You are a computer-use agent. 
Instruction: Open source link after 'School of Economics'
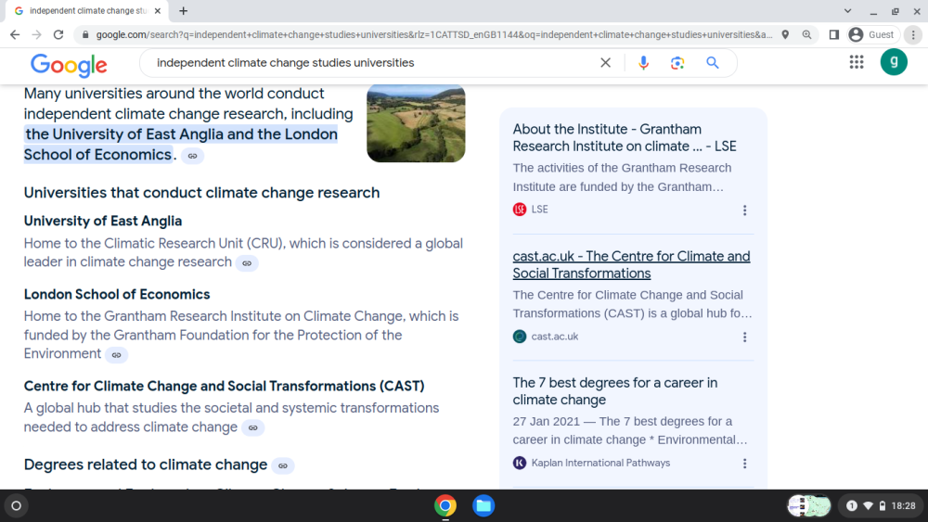point(192,156)
